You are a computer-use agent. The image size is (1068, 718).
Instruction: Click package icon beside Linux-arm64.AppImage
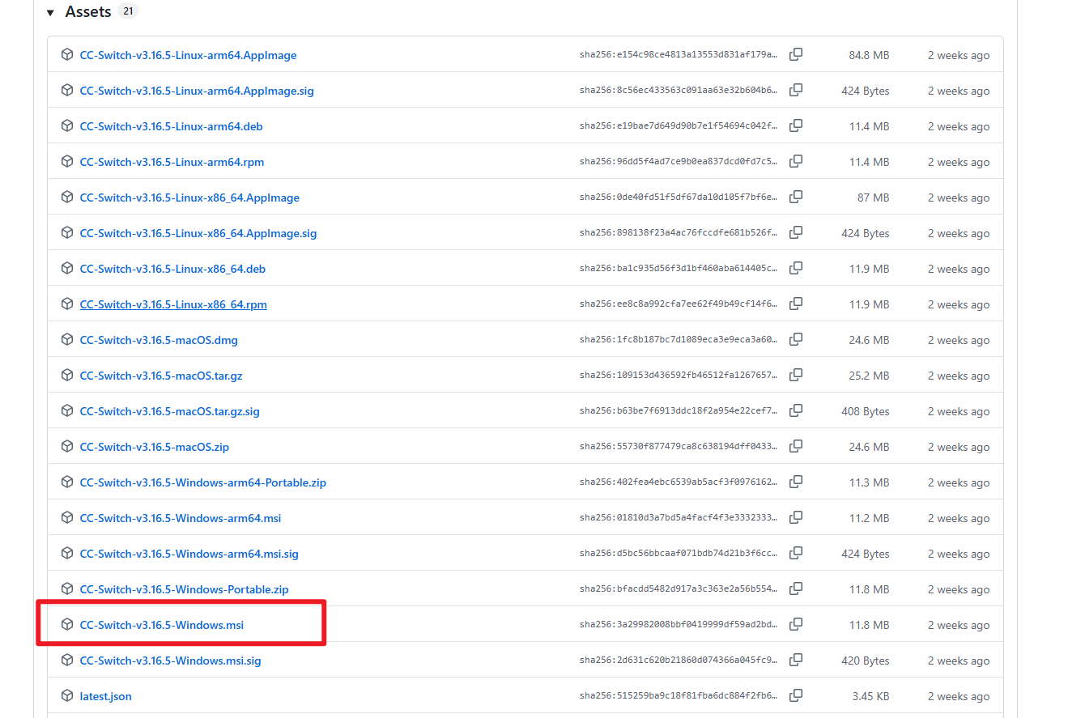(67, 55)
